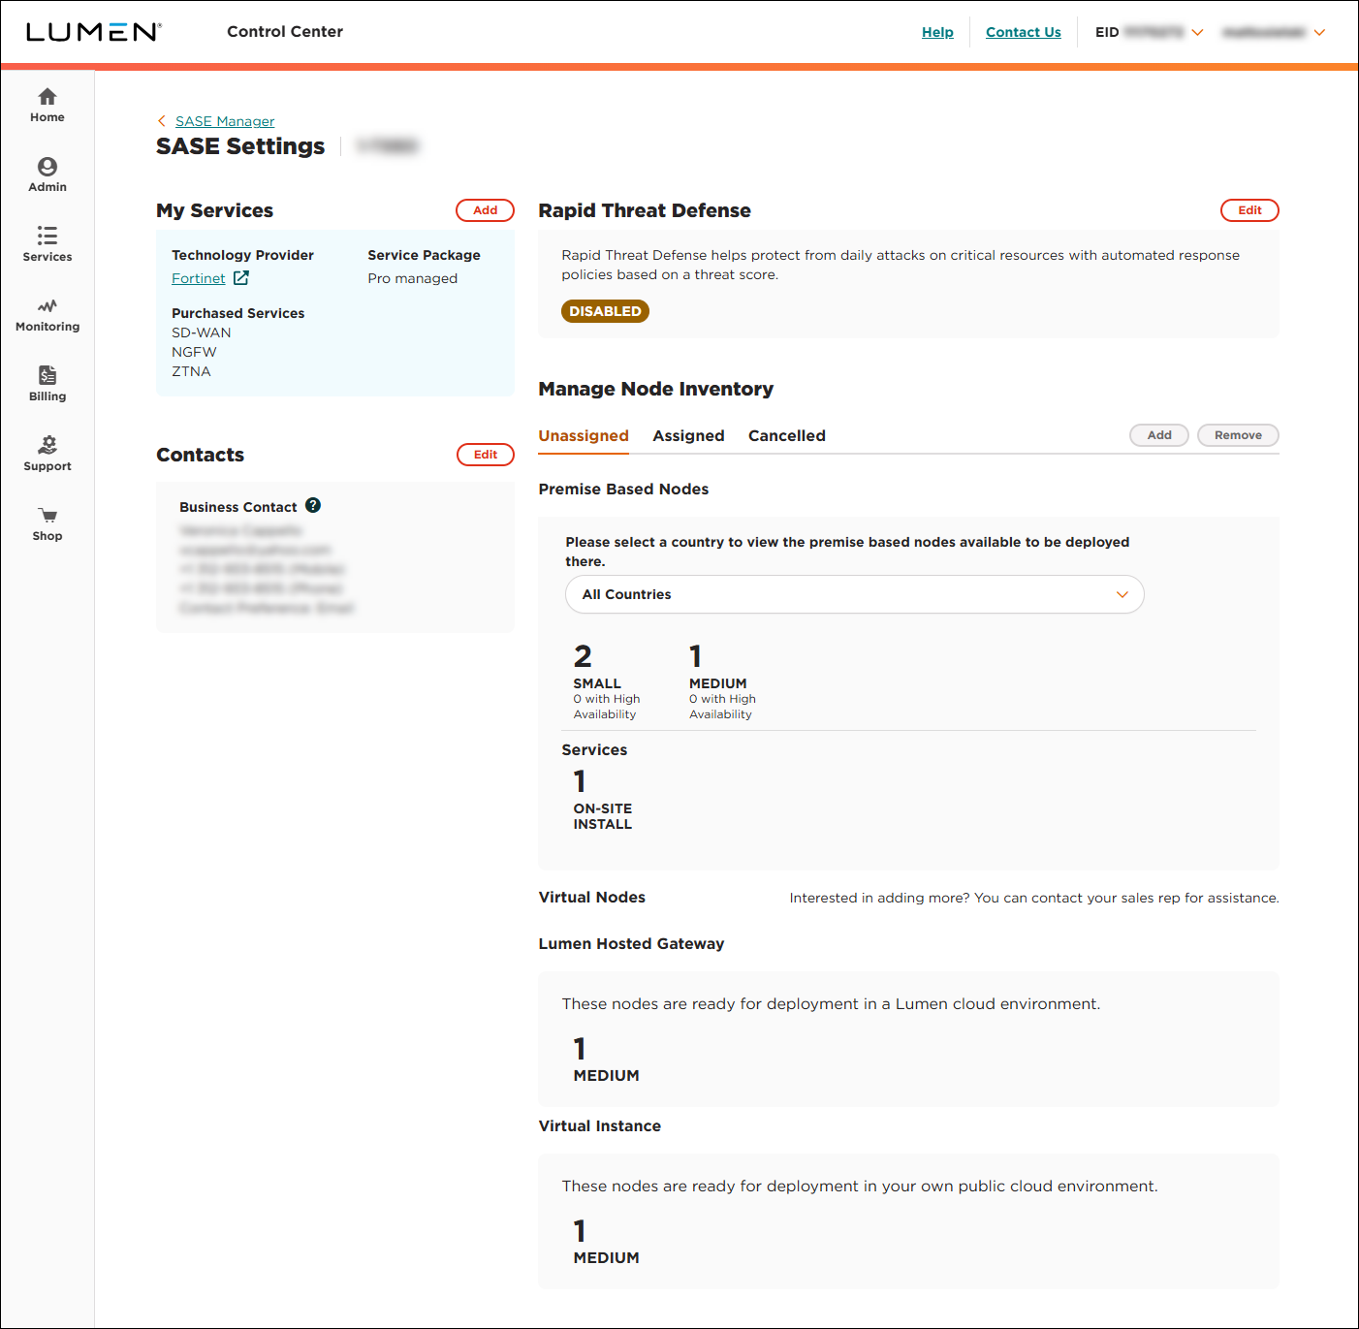This screenshot has width=1359, height=1329.
Task: Go back via the SASE Manager breadcrumb
Action: pyautogui.click(x=224, y=120)
